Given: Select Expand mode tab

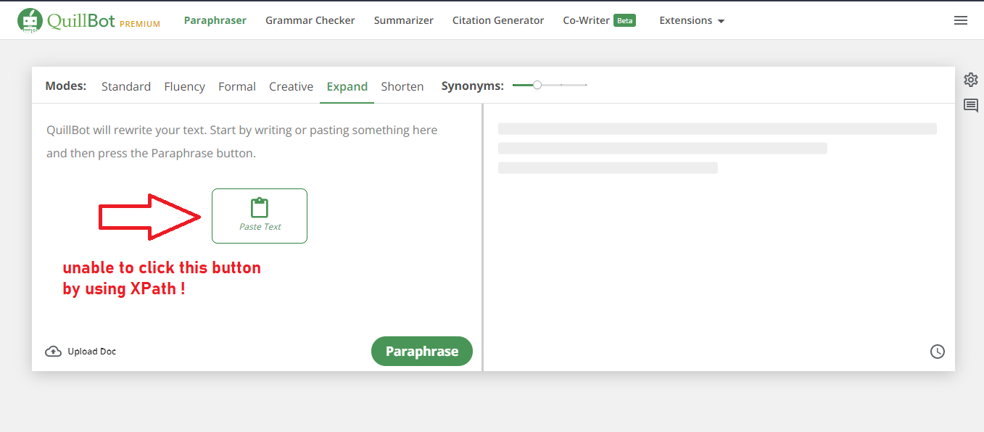Looking at the screenshot, I should click(347, 86).
